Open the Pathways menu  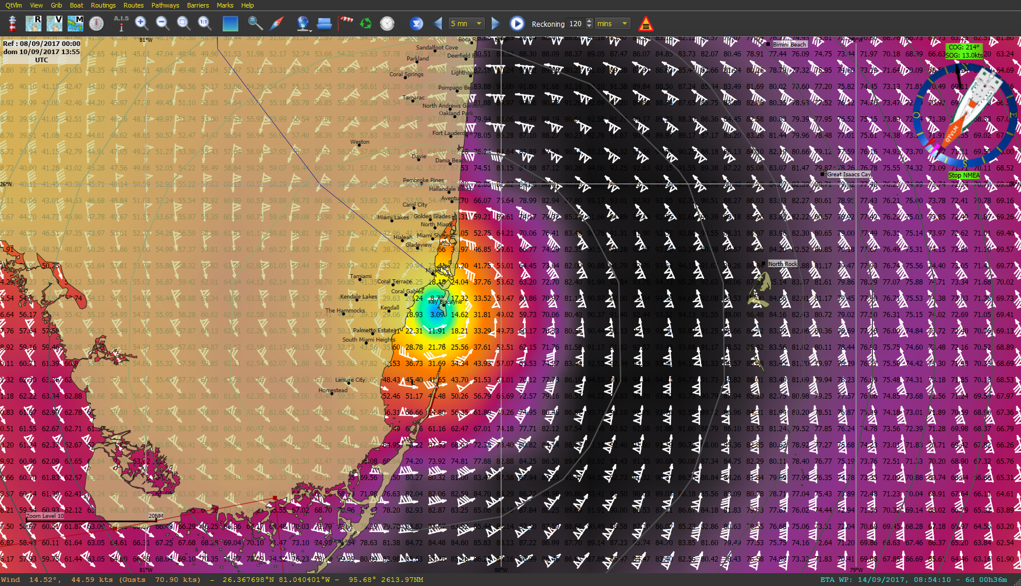click(166, 5)
